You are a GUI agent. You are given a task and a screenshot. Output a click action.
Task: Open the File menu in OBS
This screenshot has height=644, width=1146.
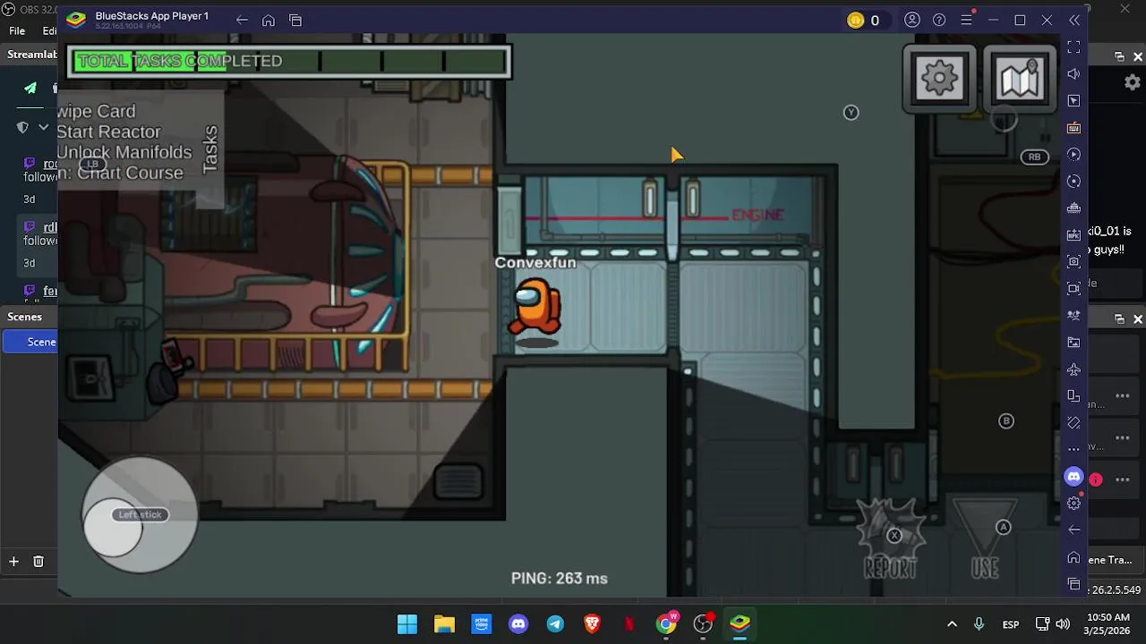(17, 30)
